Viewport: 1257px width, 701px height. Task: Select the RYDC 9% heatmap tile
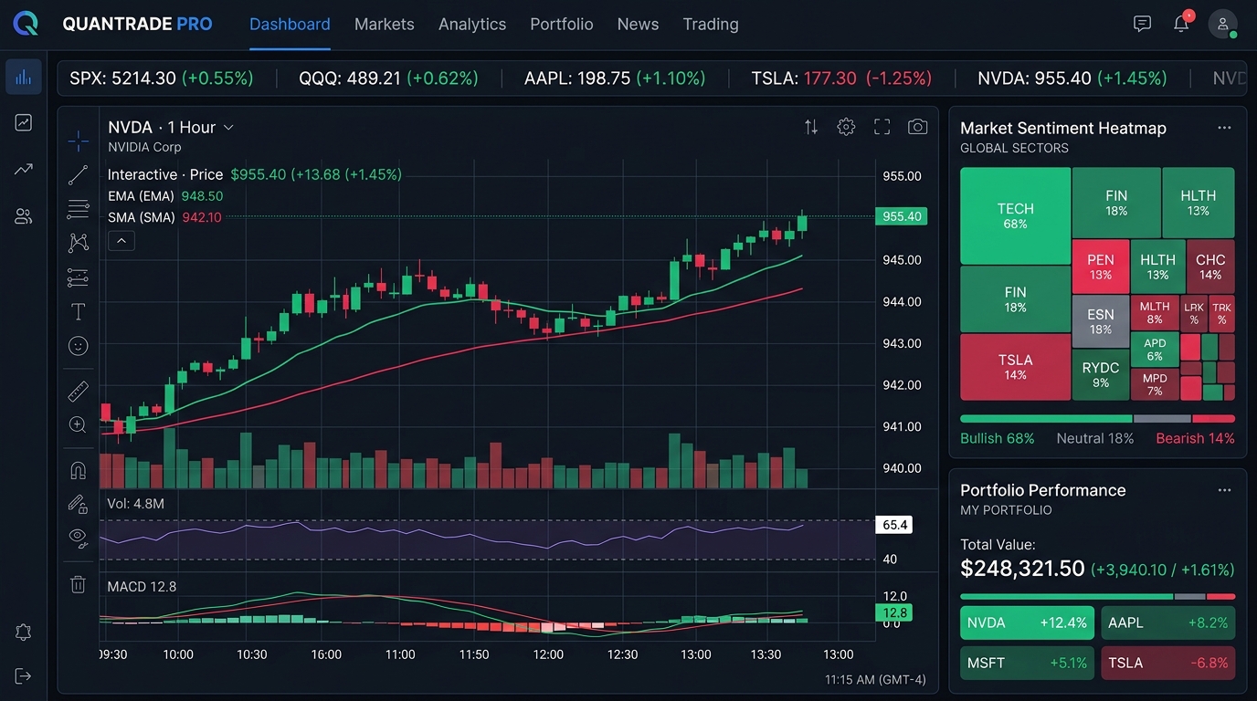click(x=1101, y=374)
